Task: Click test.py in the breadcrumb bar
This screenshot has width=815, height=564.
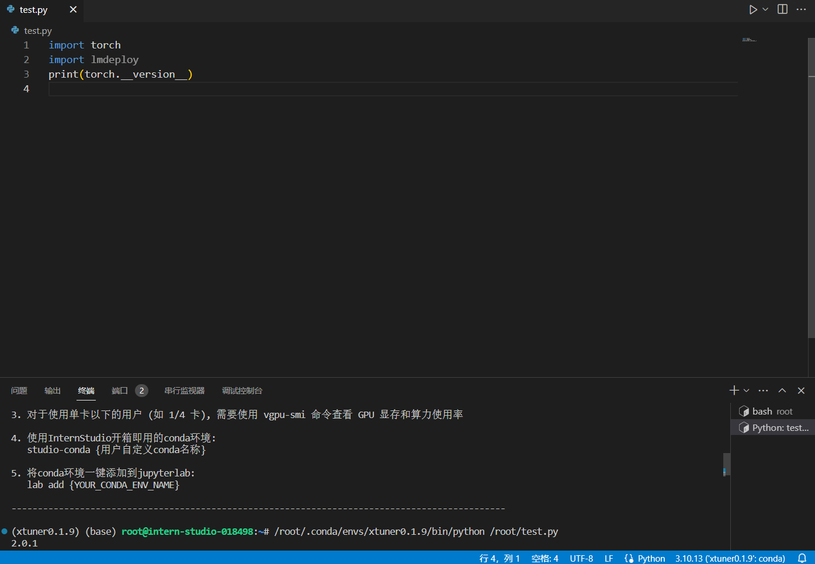Action: point(37,30)
